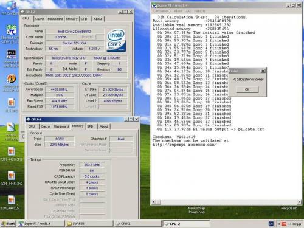Open the Memory tab in the back CPU-Z window

[72, 19]
